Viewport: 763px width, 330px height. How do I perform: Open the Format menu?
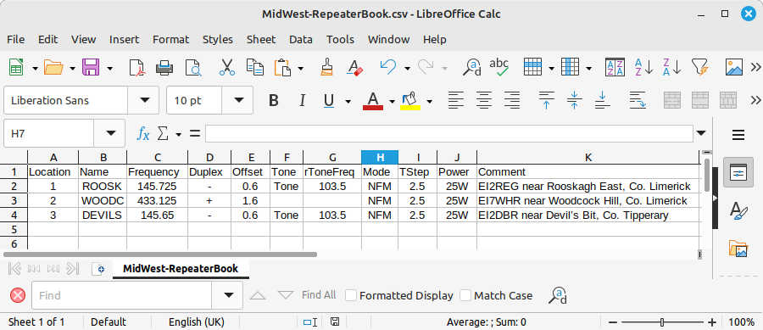point(170,39)
